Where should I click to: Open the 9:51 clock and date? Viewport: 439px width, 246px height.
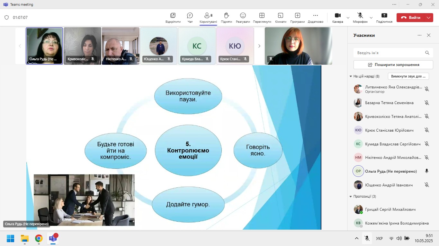click(424, 238)
